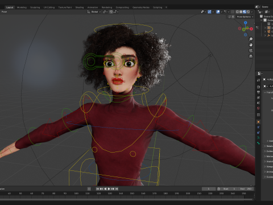The width and height of the screenshot is (273, 205).
Task: Open the shading options dropdown arrow
Action: 252,12
